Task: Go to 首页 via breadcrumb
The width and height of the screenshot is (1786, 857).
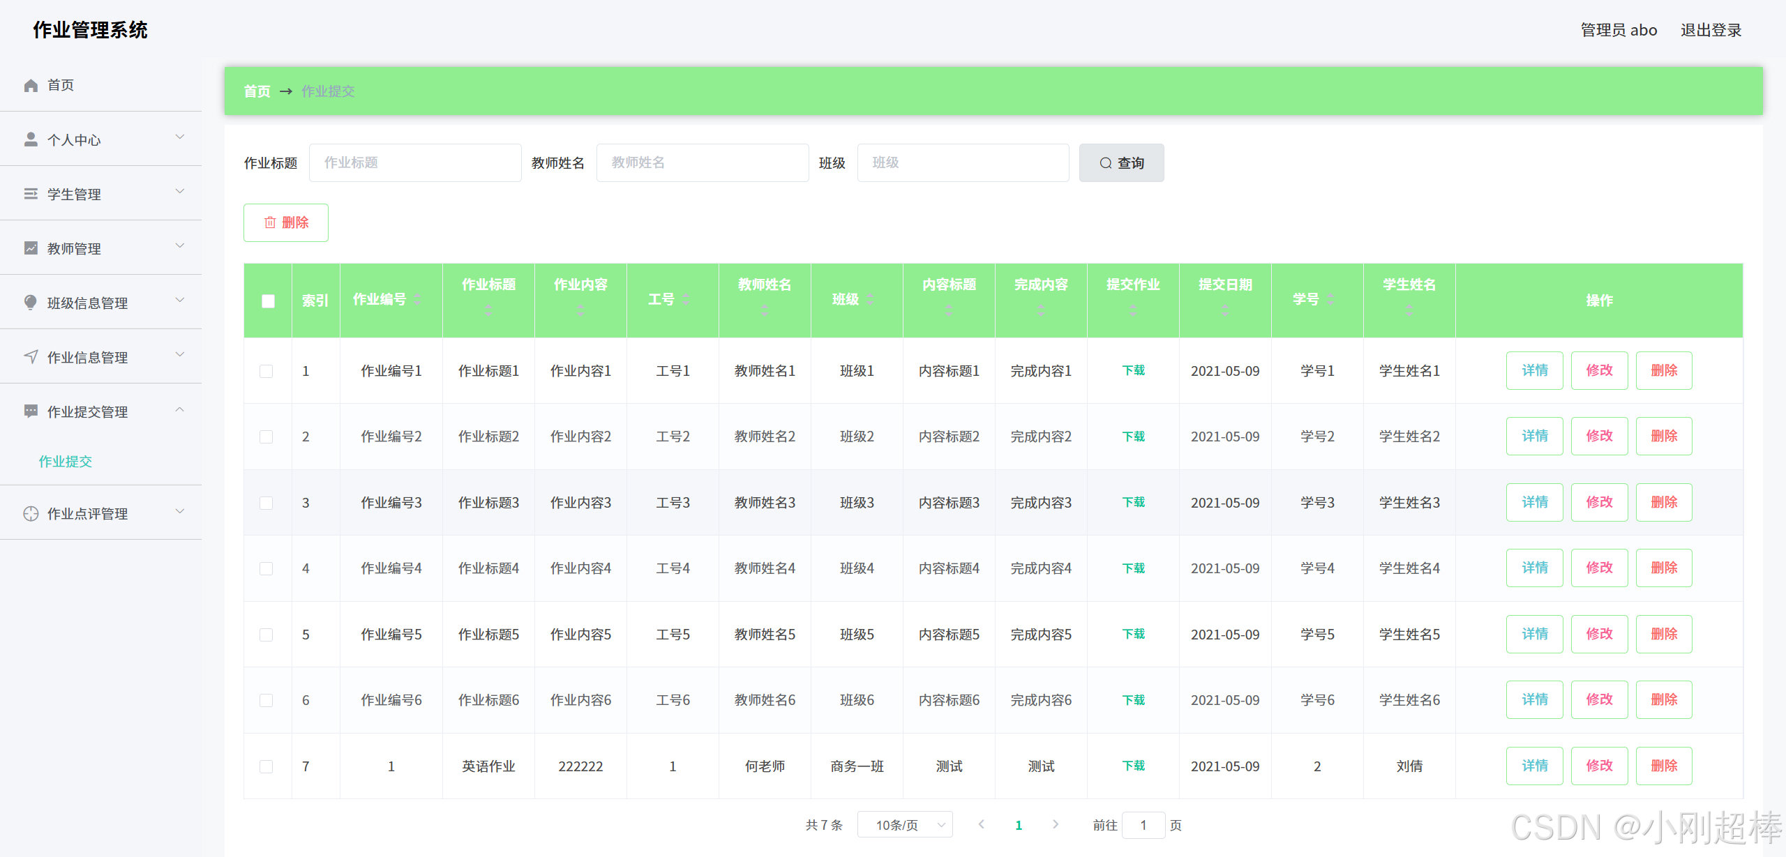Action: click(257, 91)
